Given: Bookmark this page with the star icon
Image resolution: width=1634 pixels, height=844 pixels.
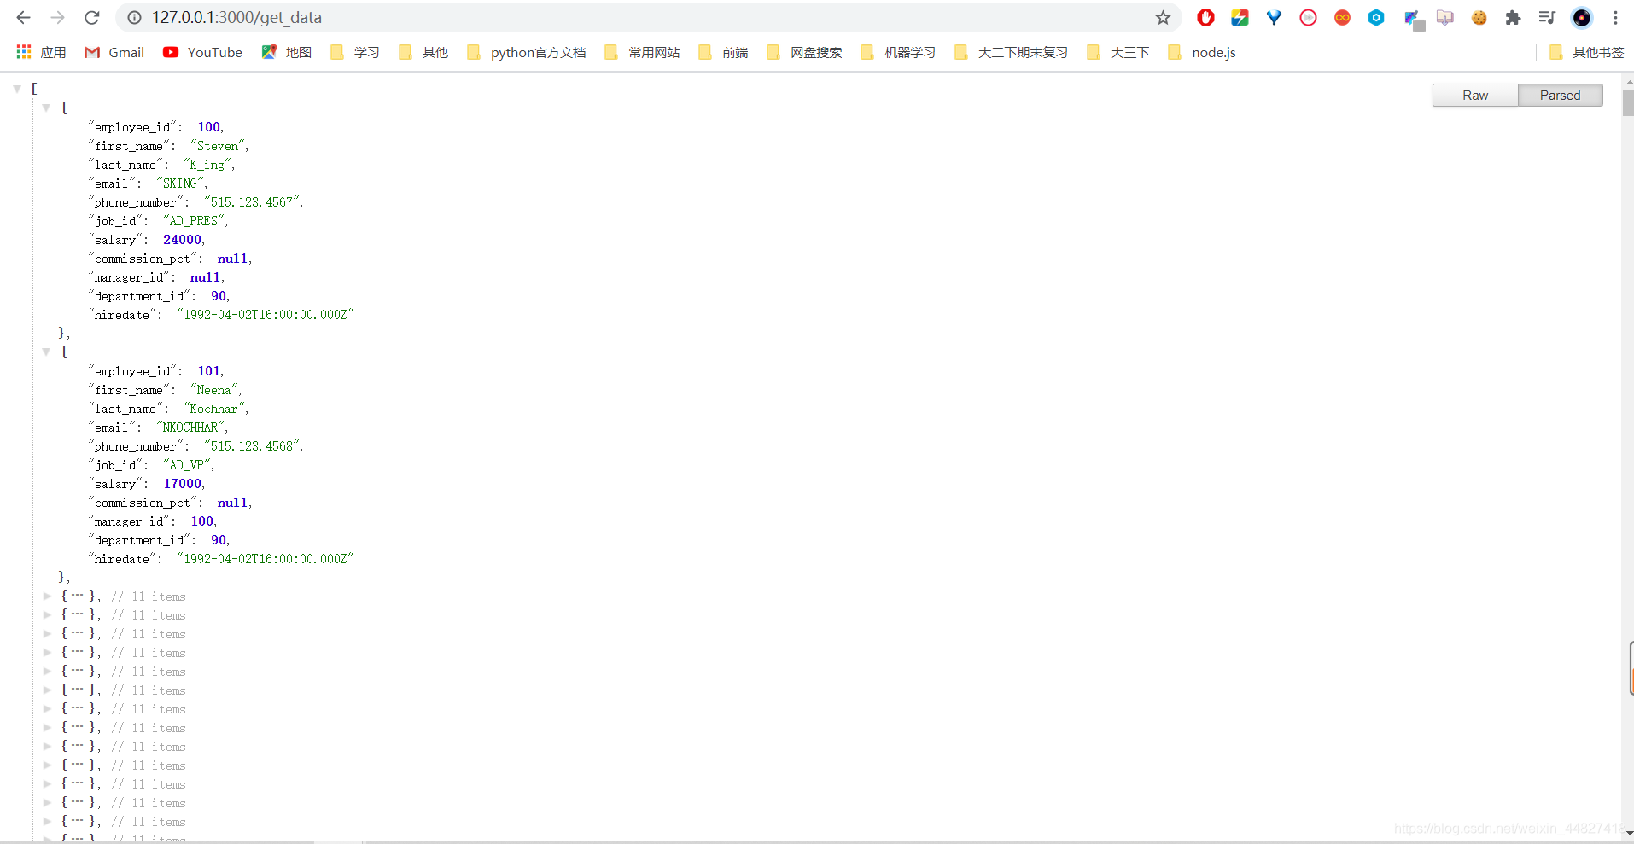Looking at the screenshot, I should 1163,17.
